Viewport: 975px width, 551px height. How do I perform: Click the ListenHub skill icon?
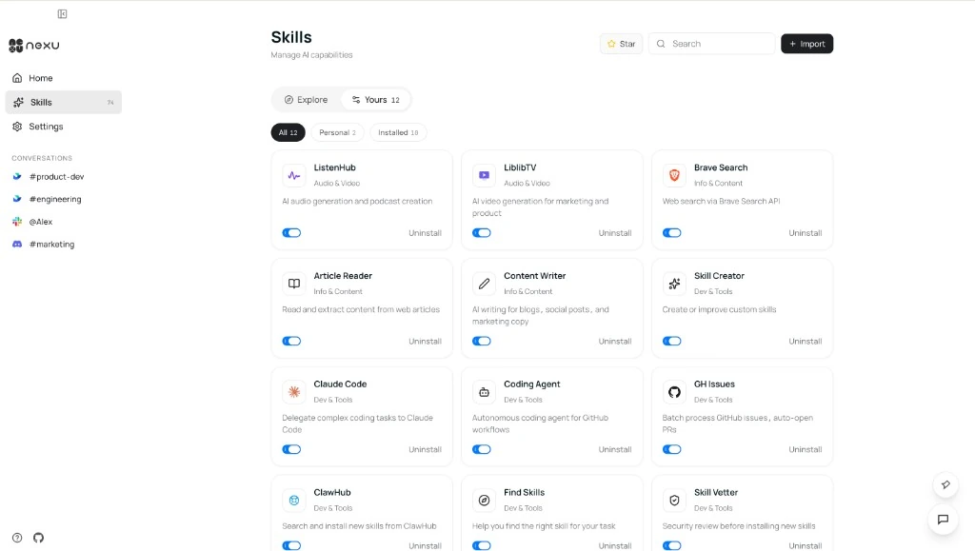[294, 175]
